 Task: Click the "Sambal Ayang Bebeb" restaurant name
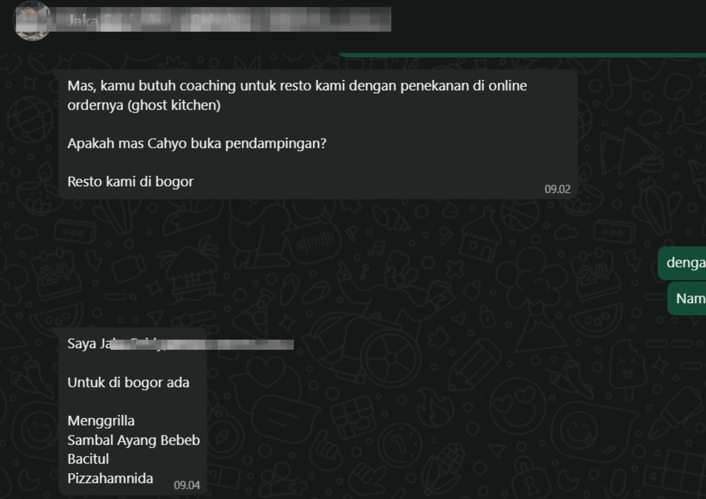[x=134, y=440]
